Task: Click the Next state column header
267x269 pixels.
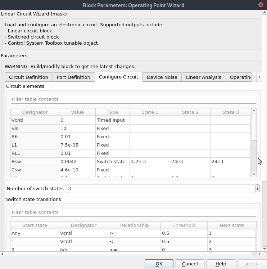Action: point(232,225)
